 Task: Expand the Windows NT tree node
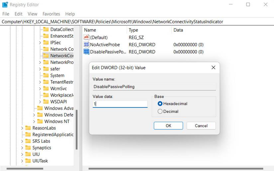click(34, 121)
